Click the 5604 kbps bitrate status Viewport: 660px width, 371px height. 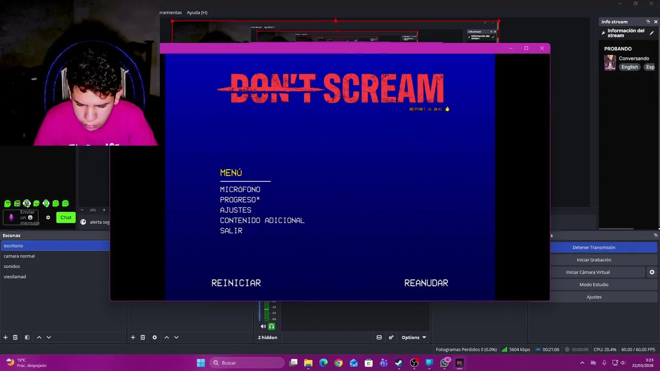pyautogui.click(x=516, y=349)
